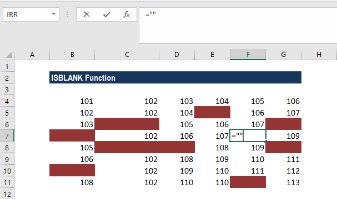Select cell G9 containing 111
The width and height of the screenshot is (337, 199).
point(284,159)
